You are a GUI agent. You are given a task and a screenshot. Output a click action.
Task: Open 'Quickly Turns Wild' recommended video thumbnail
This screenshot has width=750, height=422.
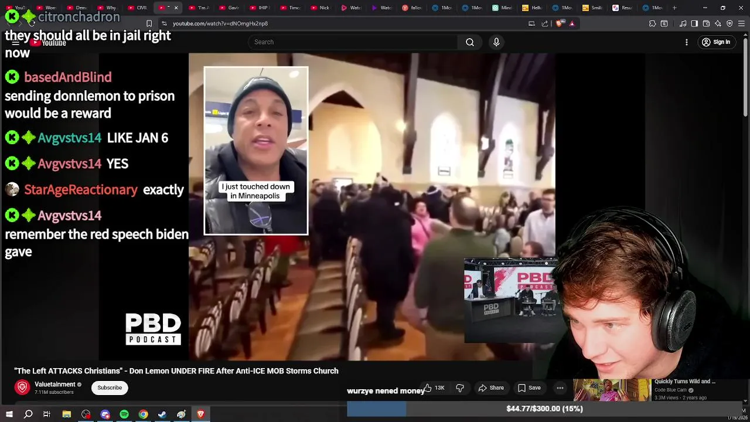[x=612, y=390]
